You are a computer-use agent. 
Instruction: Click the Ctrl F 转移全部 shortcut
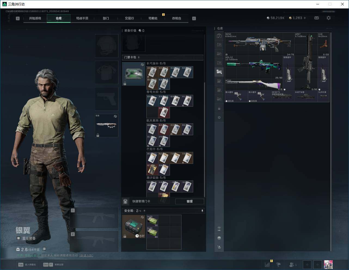point(53,265)
